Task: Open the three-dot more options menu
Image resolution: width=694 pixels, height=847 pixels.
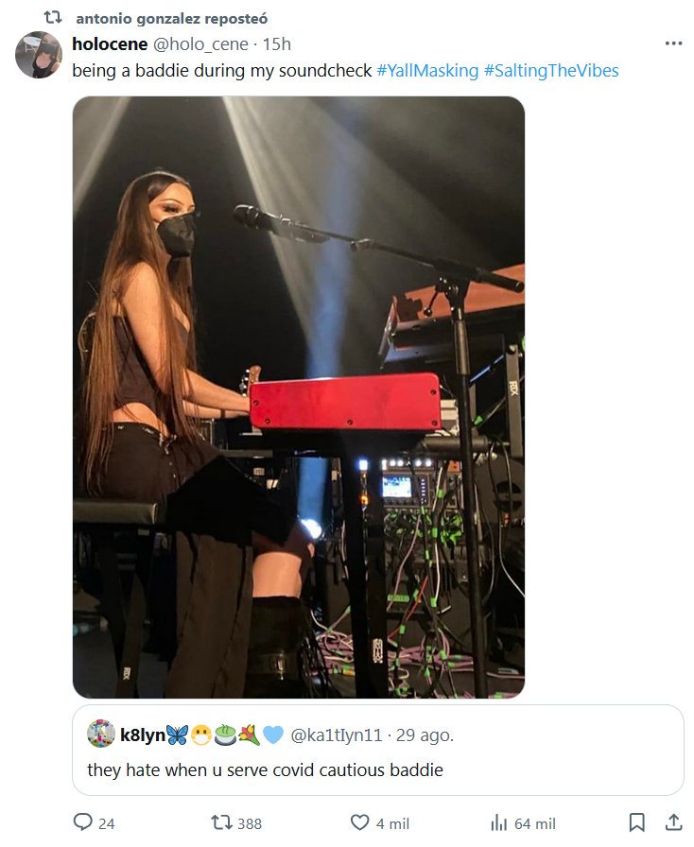Action: tap(673, 43)
